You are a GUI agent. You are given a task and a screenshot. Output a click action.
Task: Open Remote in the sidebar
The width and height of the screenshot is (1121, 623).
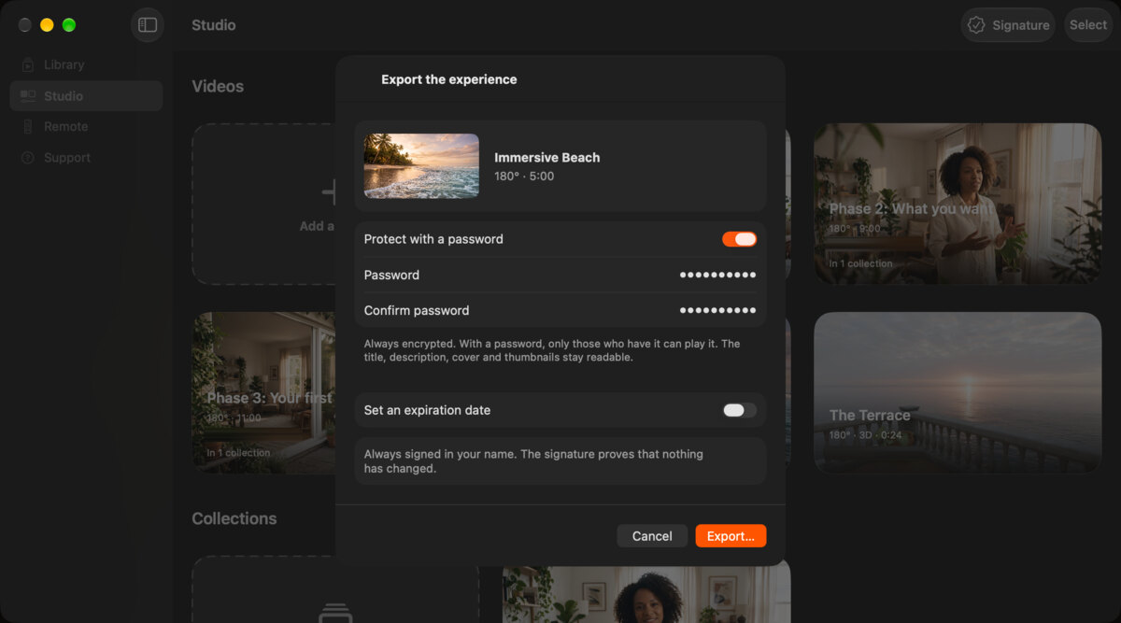(x=86, y=126)
